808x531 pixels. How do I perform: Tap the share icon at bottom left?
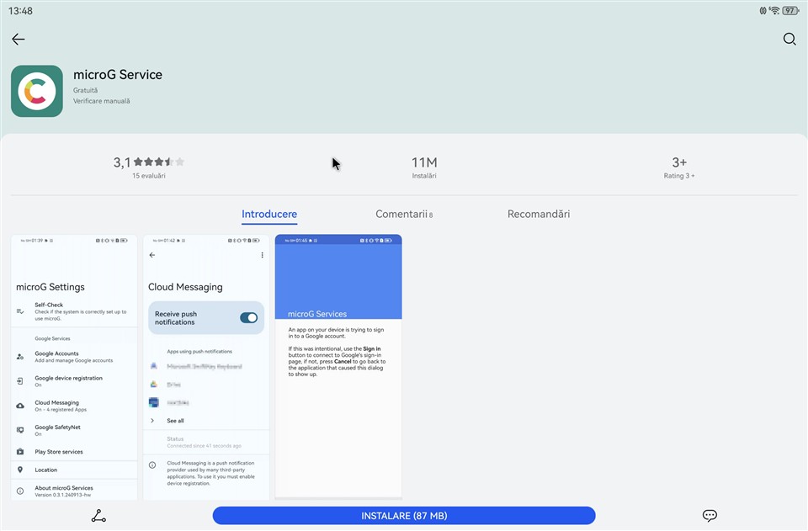tap(98, 516)
